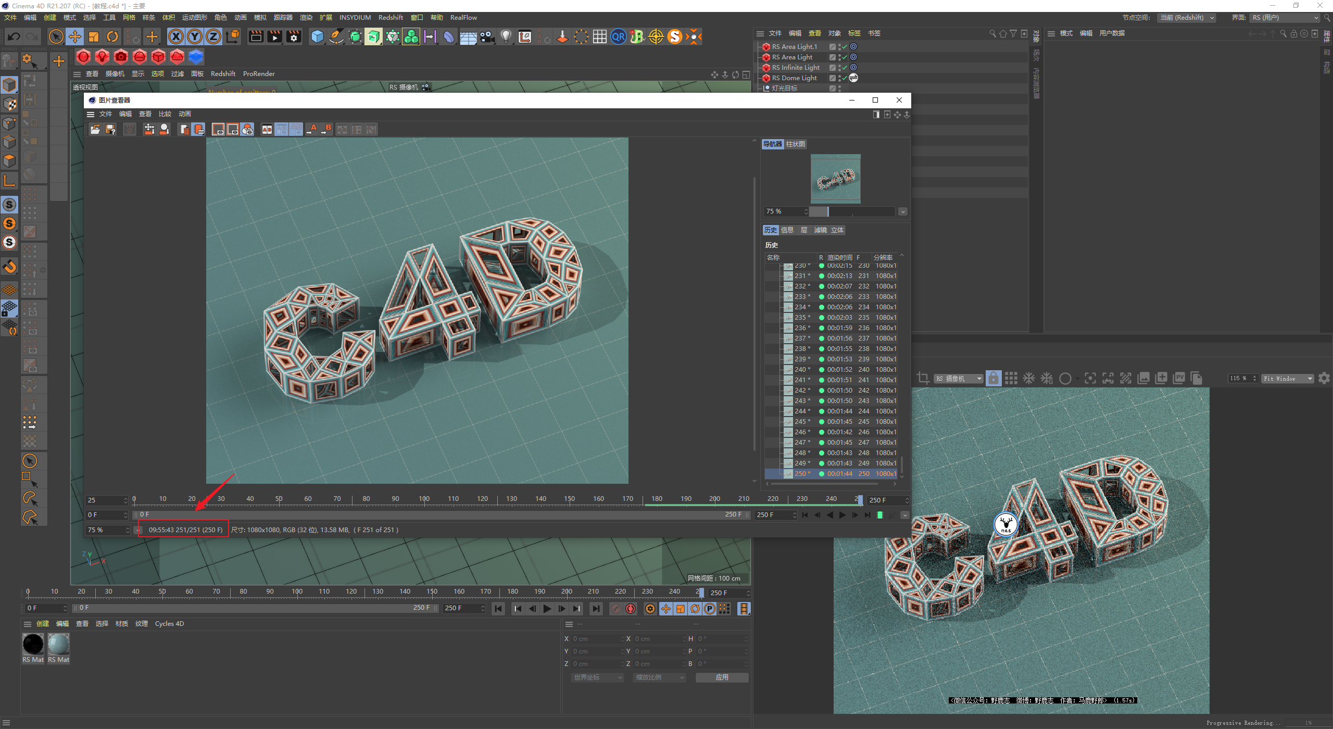
Task: Open the 世界坐标 coordinate dropdown
Action: pyautogui.click(x=597, y=677)
